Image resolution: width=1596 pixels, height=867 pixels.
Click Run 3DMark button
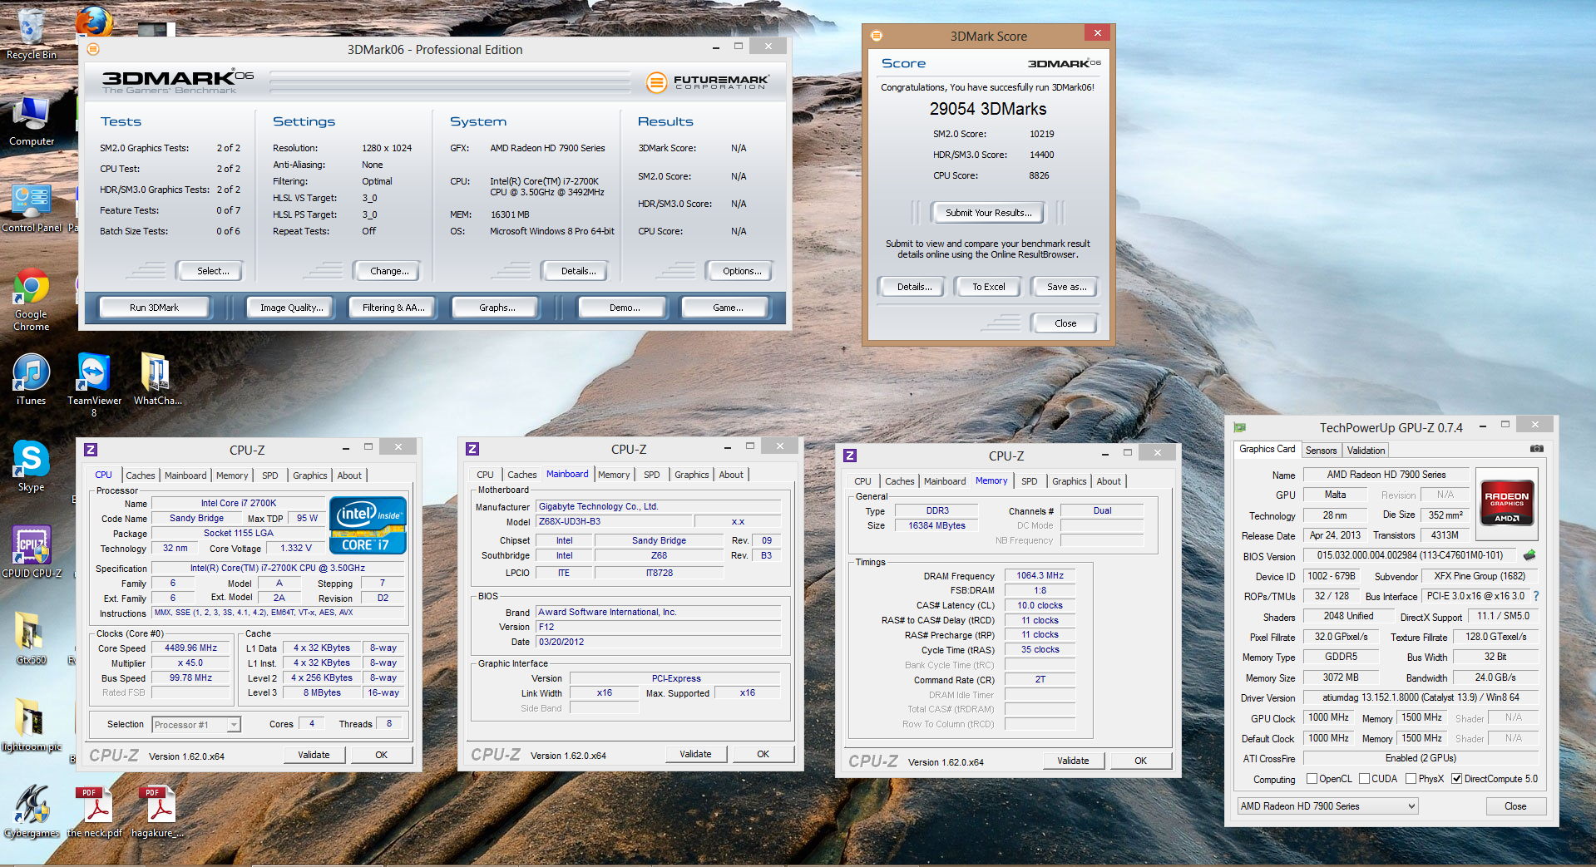(154, 308)
